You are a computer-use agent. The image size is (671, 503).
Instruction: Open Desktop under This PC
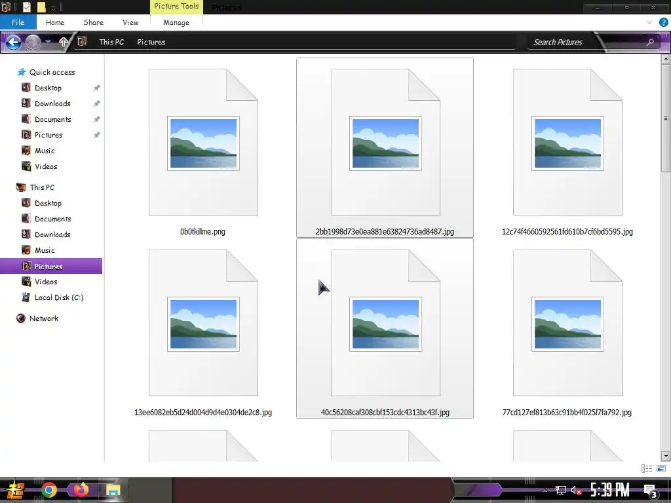click(47, 203)
